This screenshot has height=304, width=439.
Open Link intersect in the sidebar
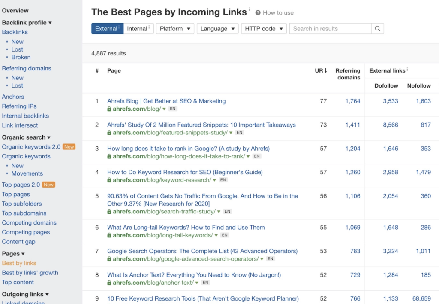[20, 125]
